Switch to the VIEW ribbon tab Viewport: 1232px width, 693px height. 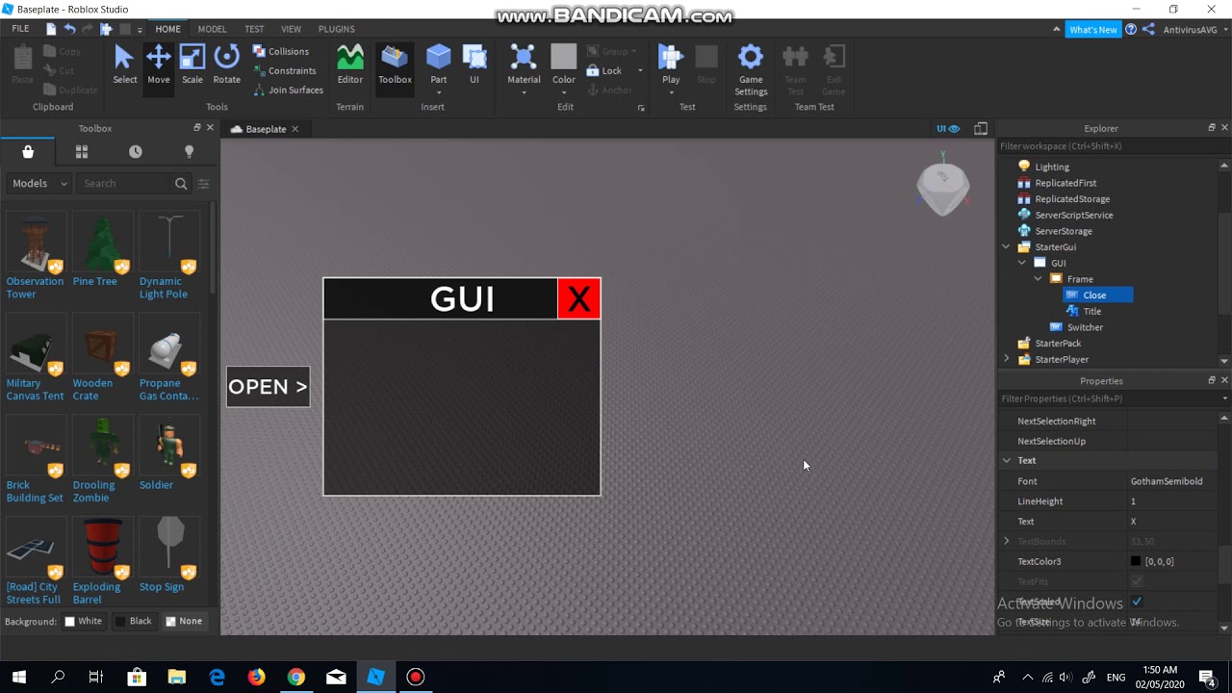tap(291, 29)
